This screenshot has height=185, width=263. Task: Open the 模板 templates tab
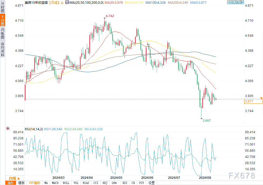pyautogui.click(x=21, y=183)
